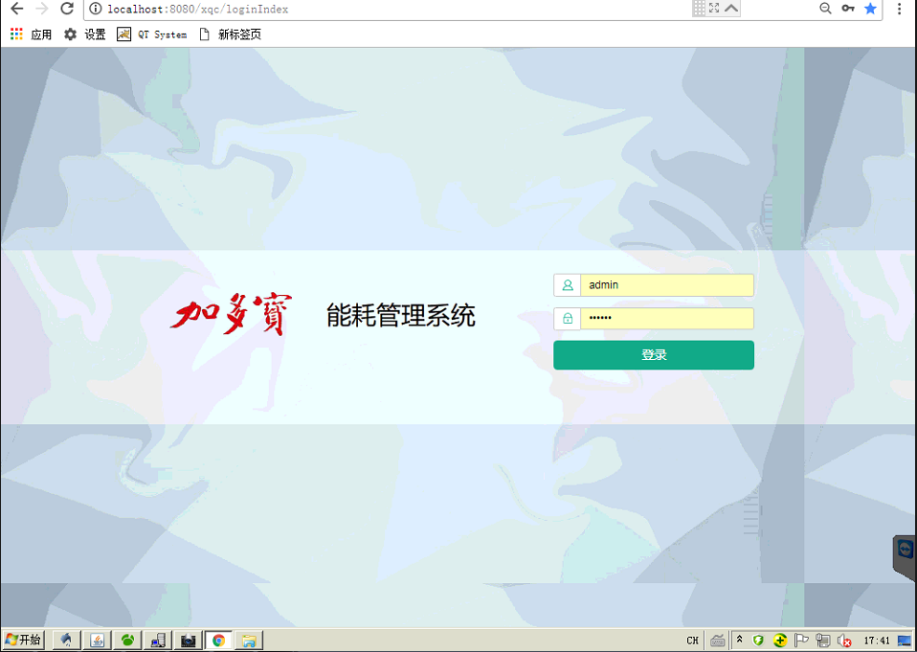Click the muted speaker volume tray icon
Viewport: 917px width, 652px height.
tap(844, 641)
